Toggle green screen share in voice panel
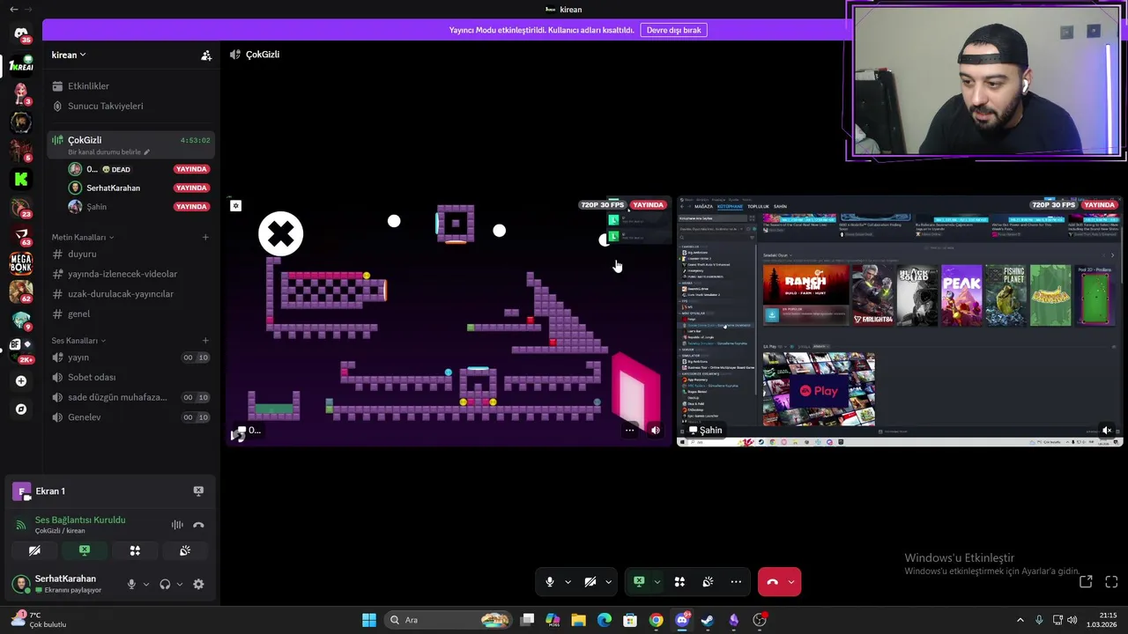 (85, 550)
